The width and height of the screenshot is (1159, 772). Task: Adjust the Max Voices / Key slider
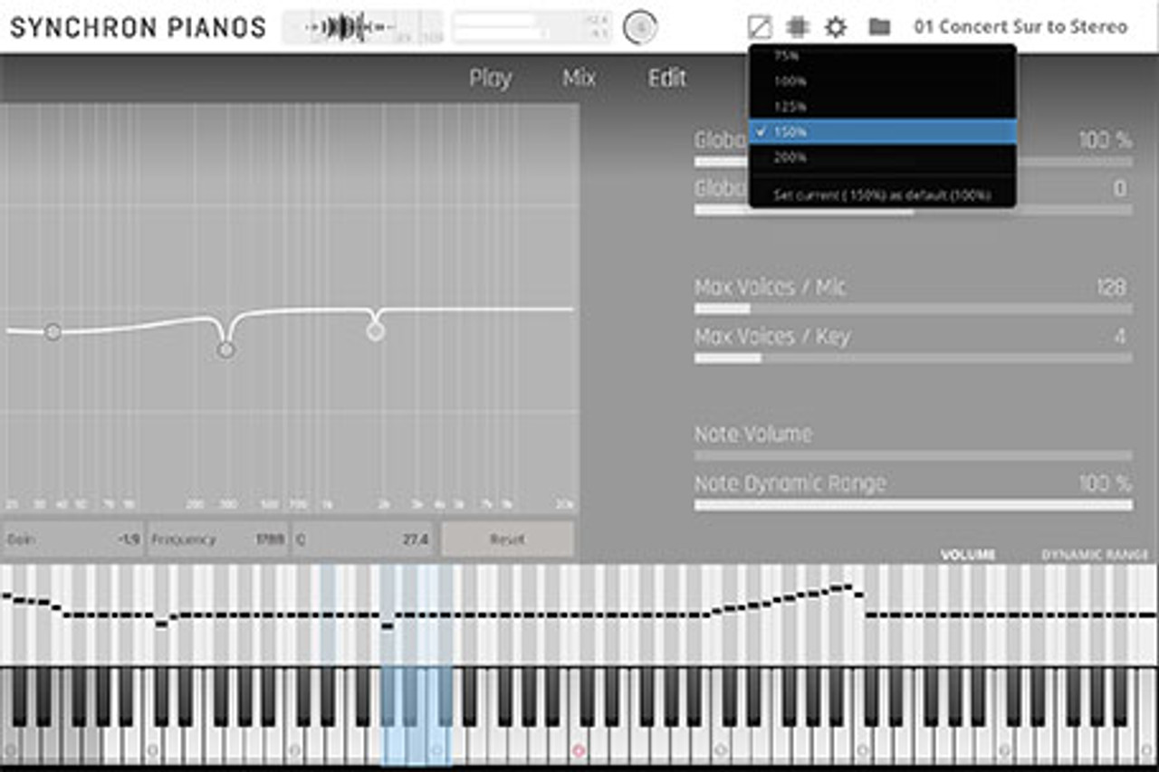coord(913,358)
